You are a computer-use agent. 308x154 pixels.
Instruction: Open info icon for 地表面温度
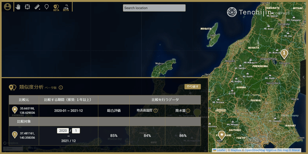pos(156,111)
